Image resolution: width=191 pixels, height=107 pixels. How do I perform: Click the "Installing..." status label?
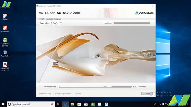[x=107, y=23]
